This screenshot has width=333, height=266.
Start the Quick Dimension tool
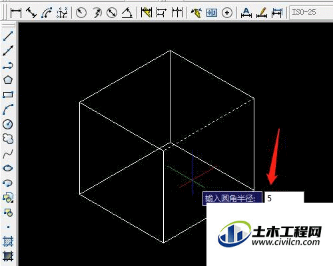click(147, 13)
